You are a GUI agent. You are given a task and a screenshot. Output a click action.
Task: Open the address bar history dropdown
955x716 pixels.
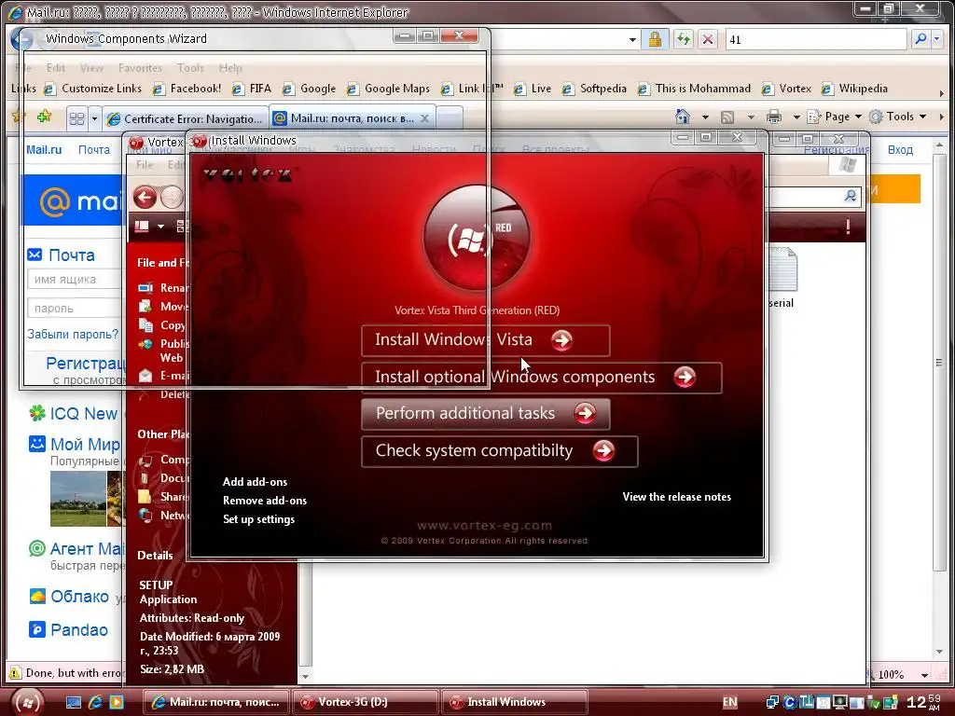click(633, 39)
